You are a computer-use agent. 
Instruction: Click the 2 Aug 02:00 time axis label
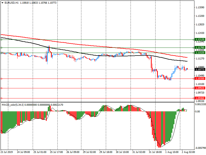(188, 152)
